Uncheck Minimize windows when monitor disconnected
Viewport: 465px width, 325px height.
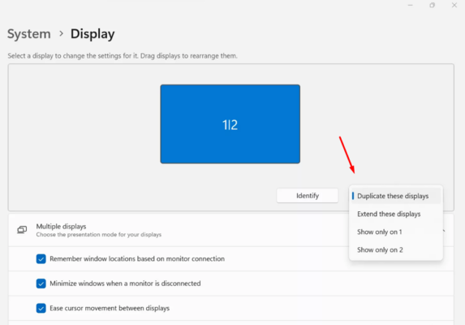(41, 284)
